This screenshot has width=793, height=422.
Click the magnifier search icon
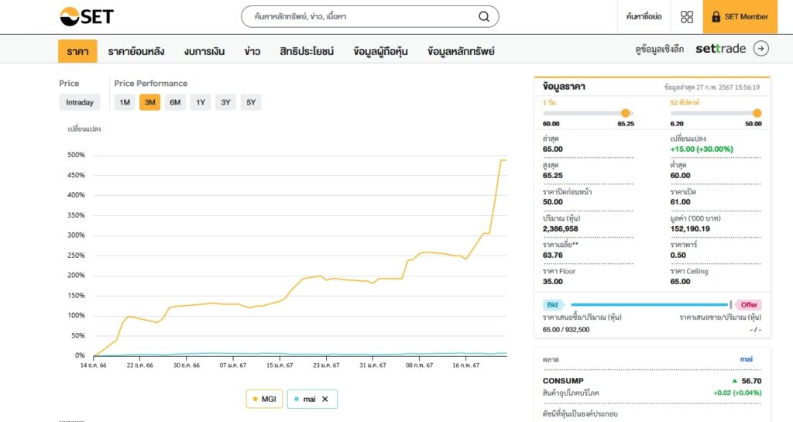pos(484,17)
